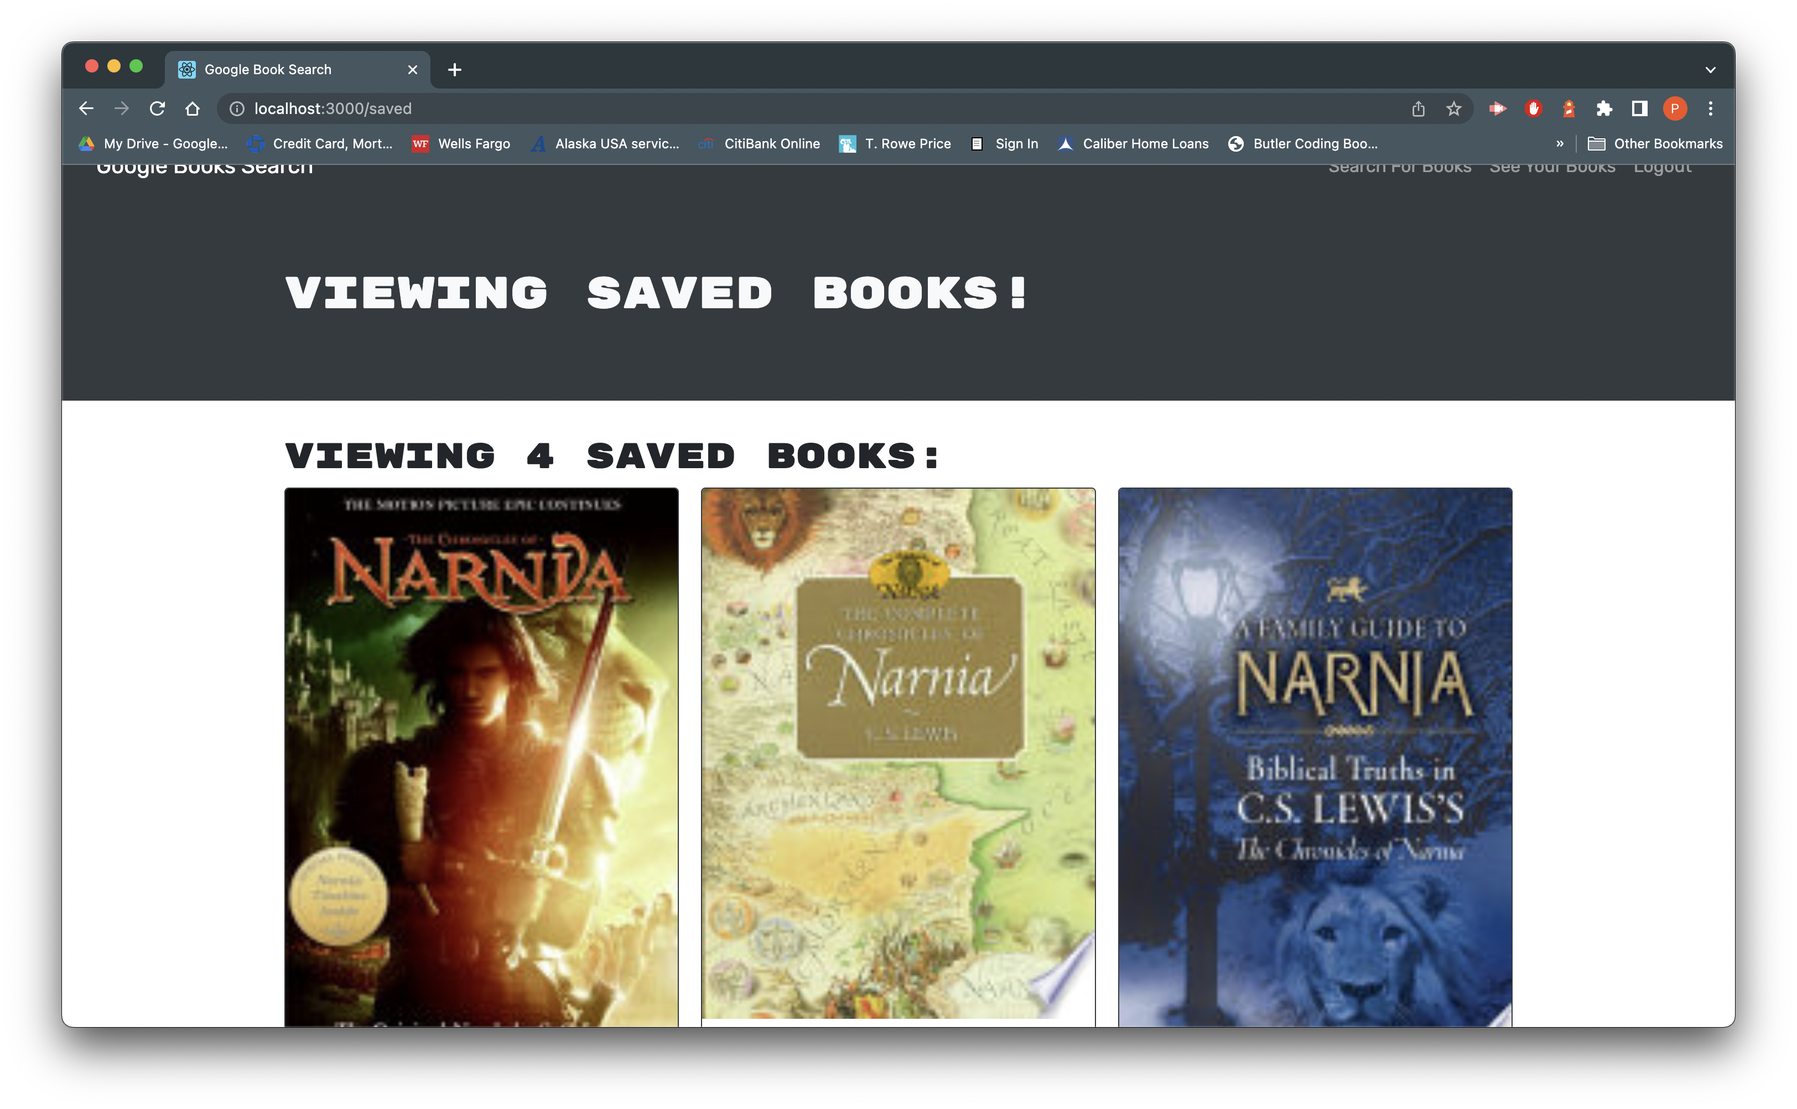
Task: Click the Prince Caspian Narnia movie cover
Action: (x=481, y=757)
